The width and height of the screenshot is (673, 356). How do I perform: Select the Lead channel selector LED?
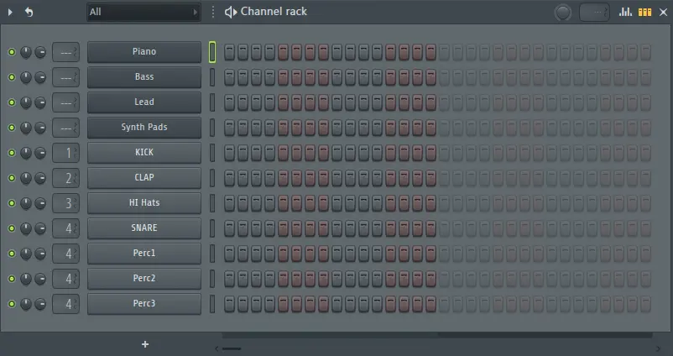[x=212, y=102]
